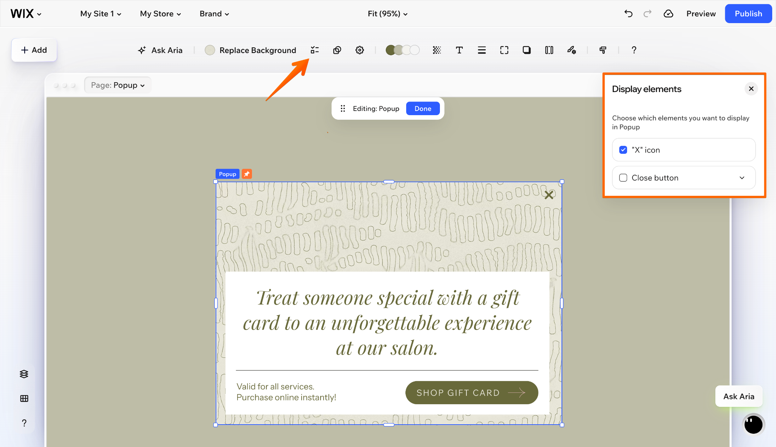
Task: Click the X close icon on popup
Action: 549,195
